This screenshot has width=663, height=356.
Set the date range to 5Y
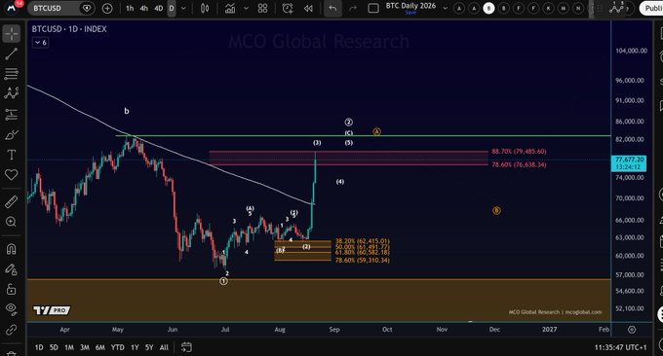pos(149,347)
